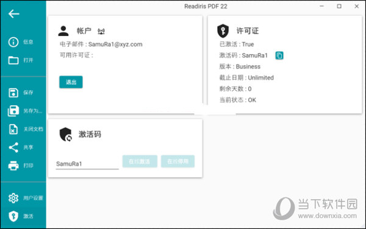The image size is (366, 229).
Task: Click the 已激活 : True line
Action: click(237, 44)
